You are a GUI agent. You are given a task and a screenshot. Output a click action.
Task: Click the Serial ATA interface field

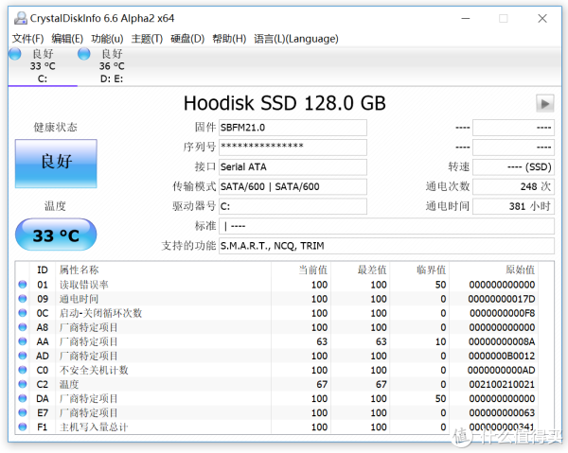[293, 166]
